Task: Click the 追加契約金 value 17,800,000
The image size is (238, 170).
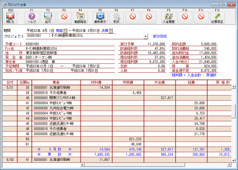Action: pyautogui.click(x=208, y=53)
